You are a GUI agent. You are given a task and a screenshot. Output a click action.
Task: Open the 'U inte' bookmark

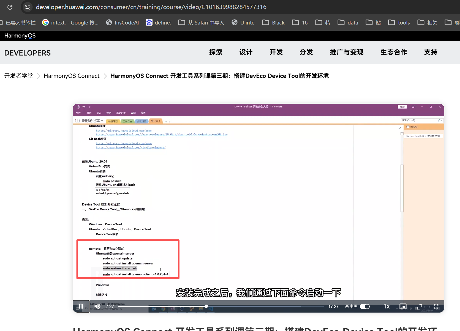243,23
